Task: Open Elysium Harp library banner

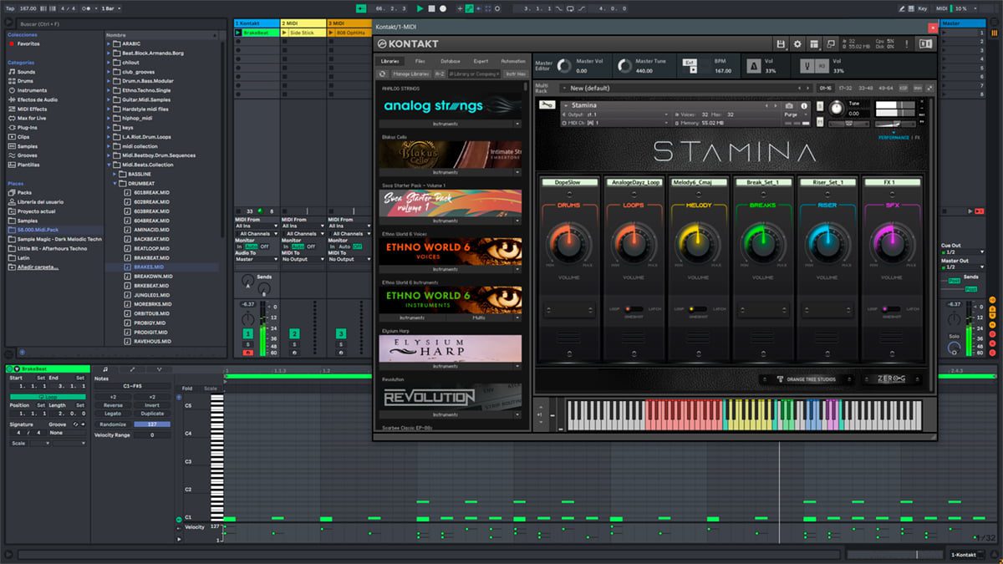Action: (x=450, y=348)
